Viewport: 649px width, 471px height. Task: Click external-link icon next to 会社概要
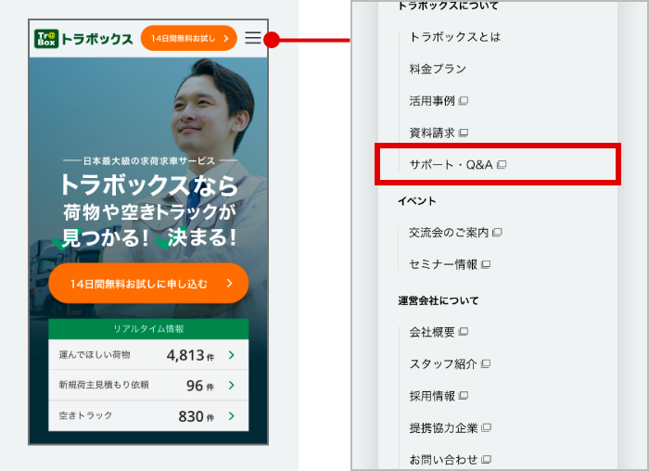[x=464, y=332]
